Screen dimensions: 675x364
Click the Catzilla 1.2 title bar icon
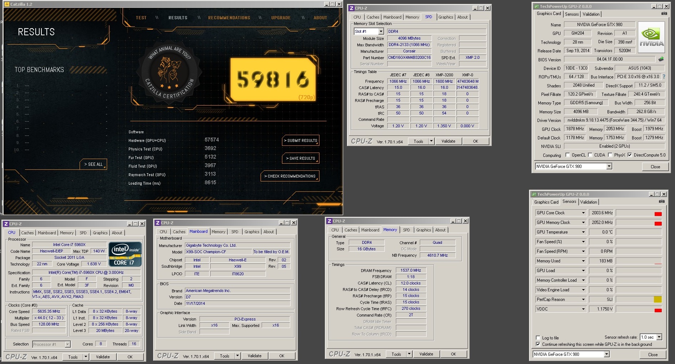[x=7, y=4]
